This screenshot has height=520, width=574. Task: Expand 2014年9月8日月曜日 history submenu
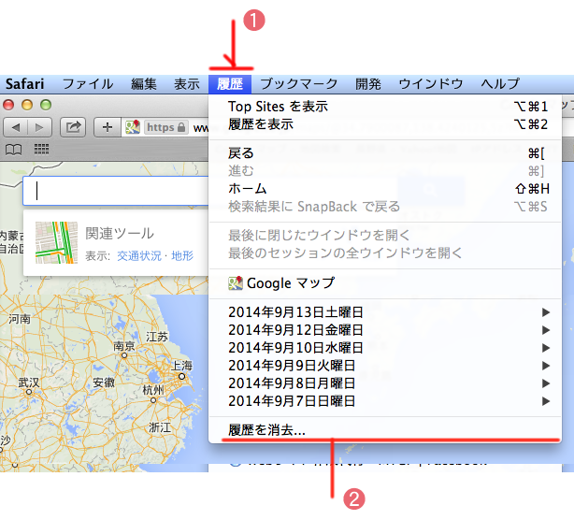[385, 383]
